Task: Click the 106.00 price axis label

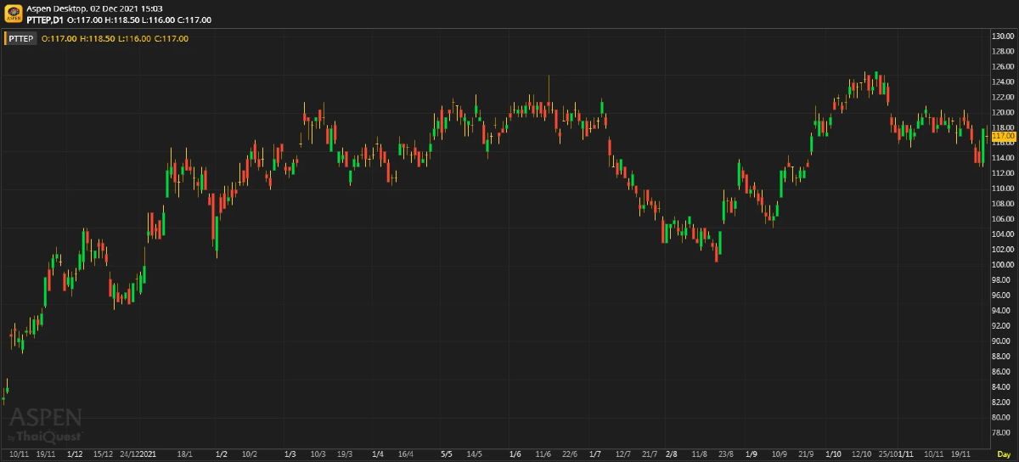Action: tap(1004, 219)
